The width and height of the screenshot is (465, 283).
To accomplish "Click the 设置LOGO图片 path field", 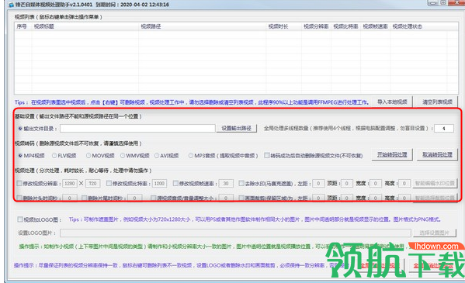I will pyautogui.click(x=235, y=233).
